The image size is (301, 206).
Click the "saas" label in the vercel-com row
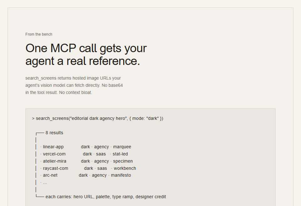(x=101, y=154)
